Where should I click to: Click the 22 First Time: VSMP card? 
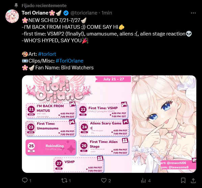click(103, 111)
